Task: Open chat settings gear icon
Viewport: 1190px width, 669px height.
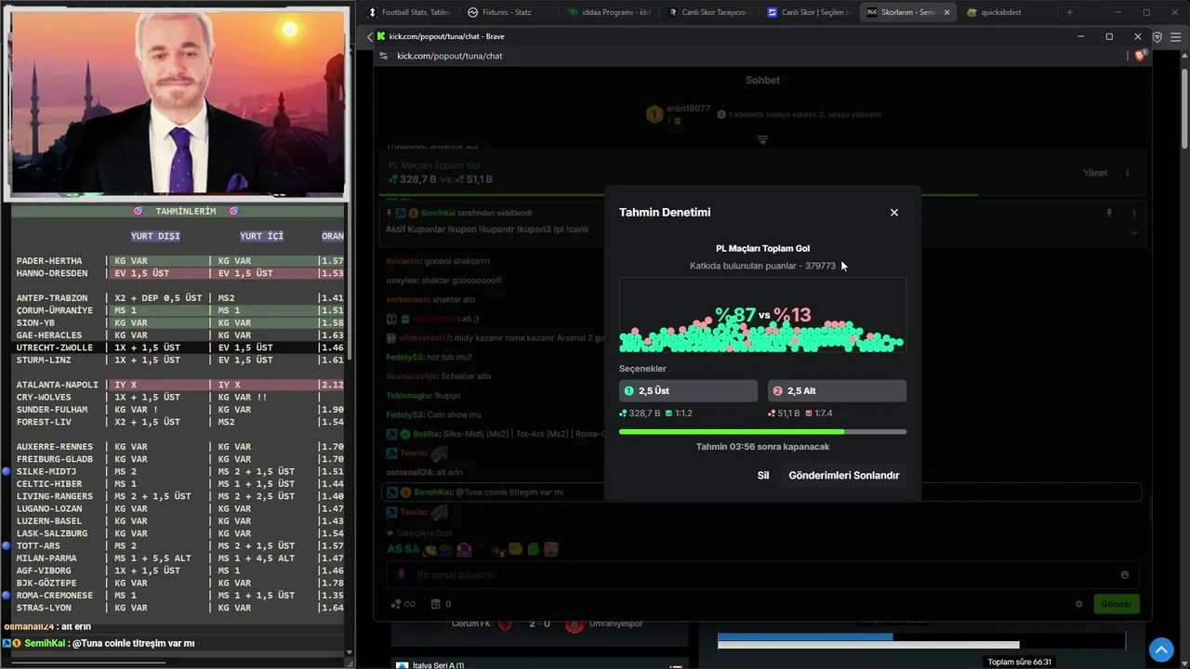Action: 1078,604
